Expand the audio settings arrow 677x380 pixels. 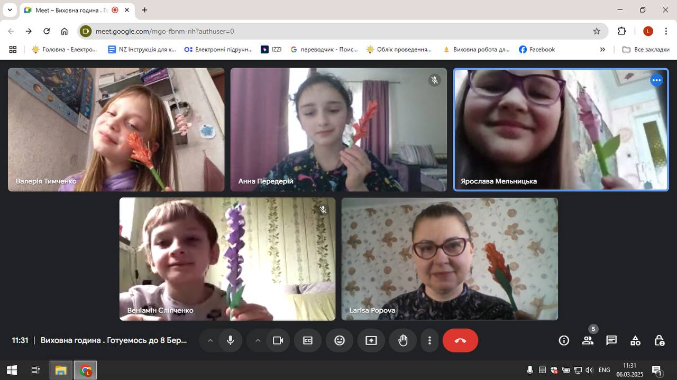pyautogui.click(x=210, y=340)
